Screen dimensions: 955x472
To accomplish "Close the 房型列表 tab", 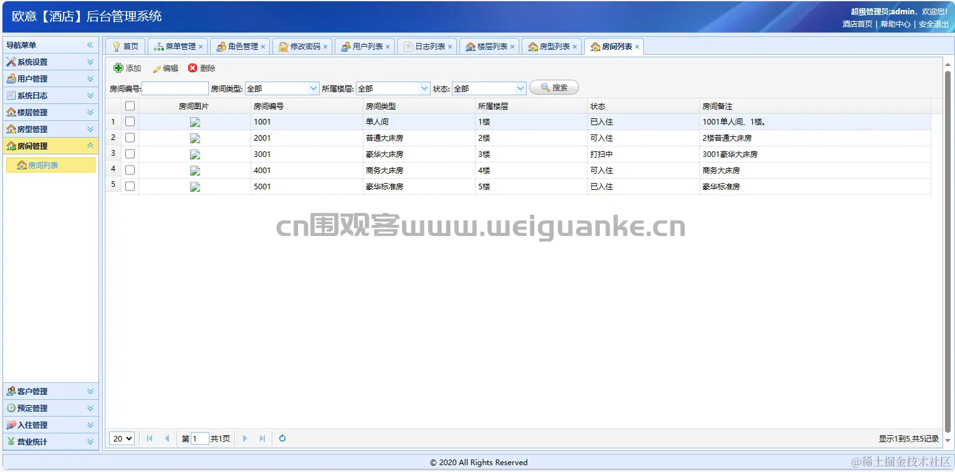I will click(575, 47).
